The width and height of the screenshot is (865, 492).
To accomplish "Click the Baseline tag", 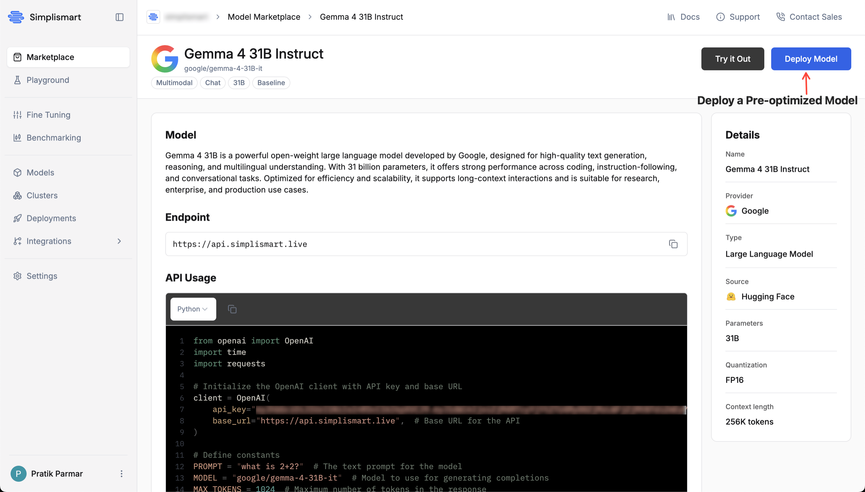I will (x=271, y=83).
